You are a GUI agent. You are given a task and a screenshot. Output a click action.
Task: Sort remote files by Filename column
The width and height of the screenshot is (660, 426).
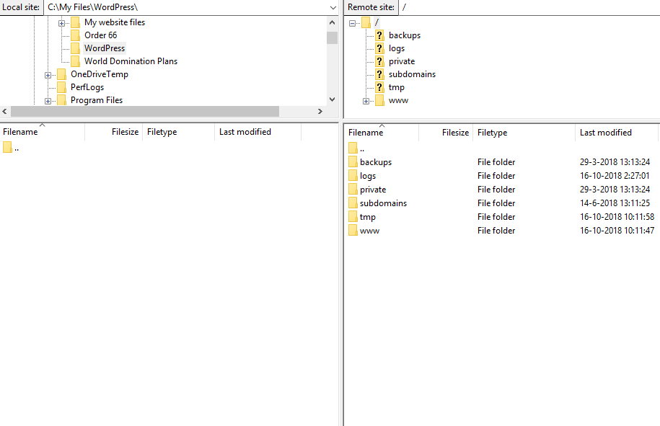point(382,133)
